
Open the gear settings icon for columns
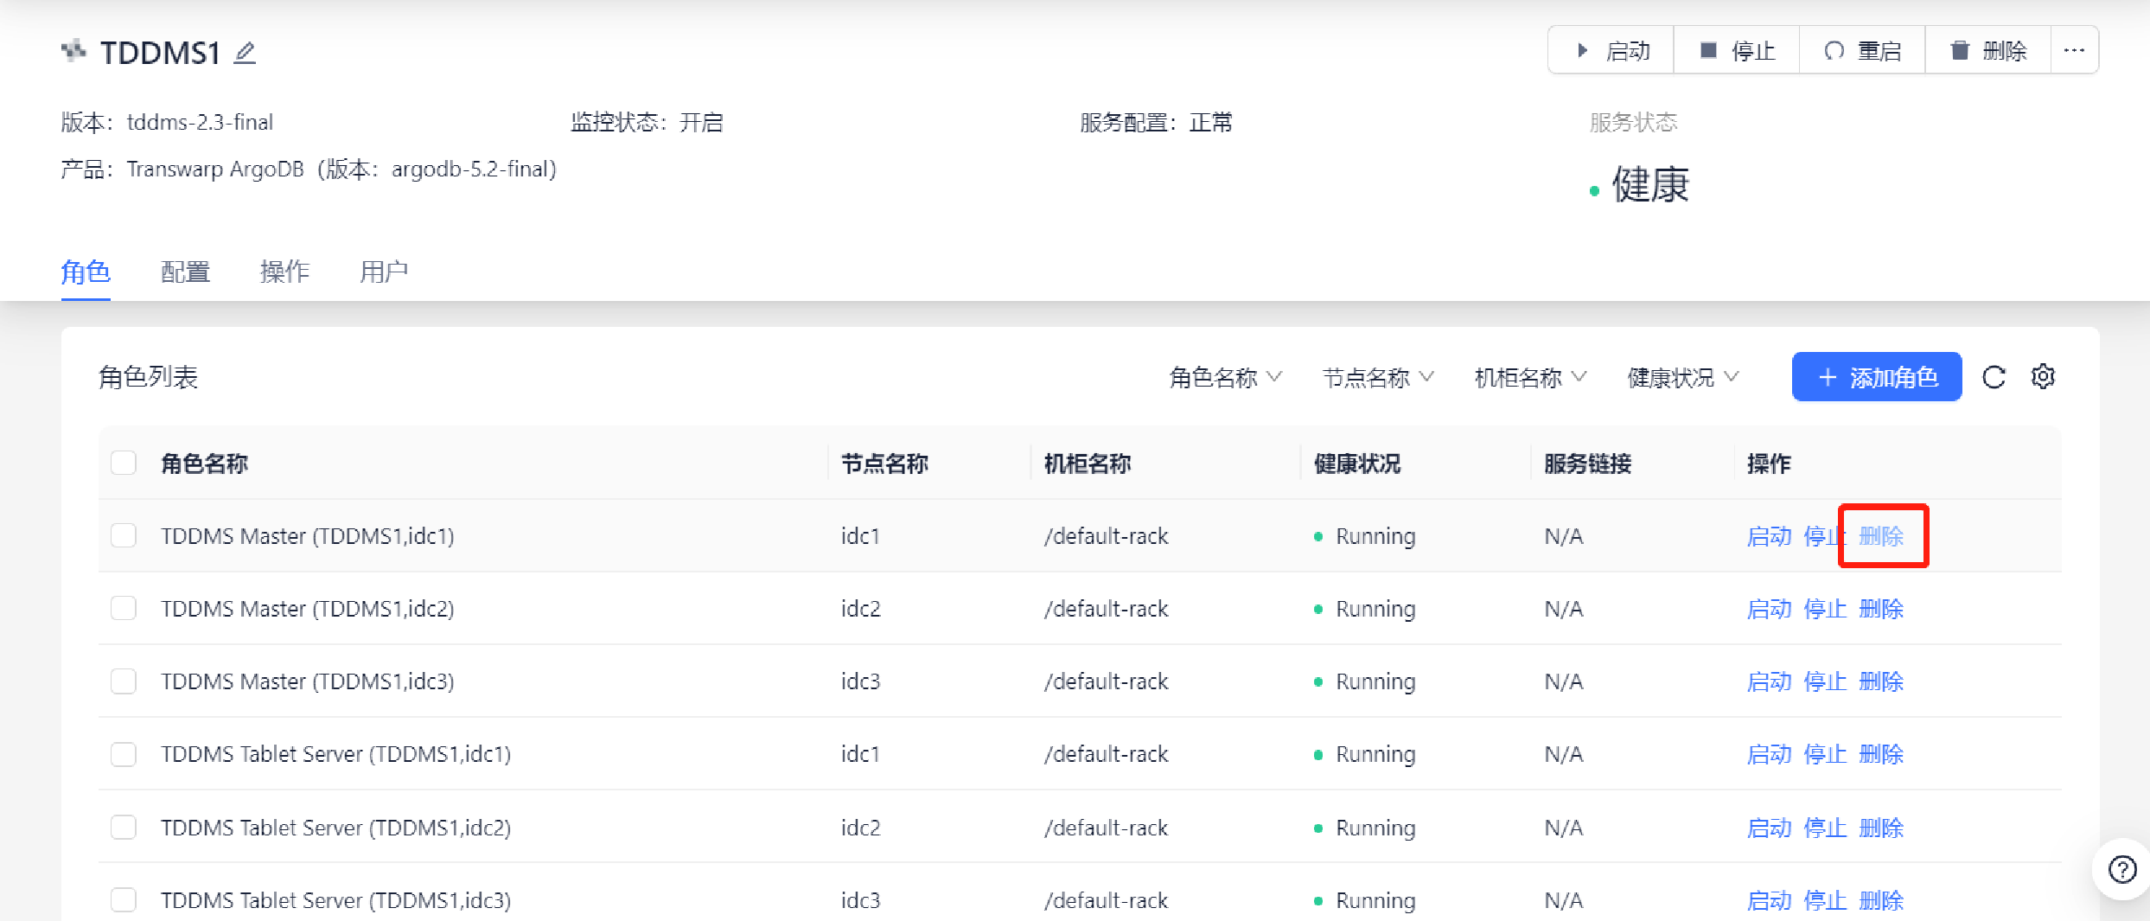click(2043, 377)
